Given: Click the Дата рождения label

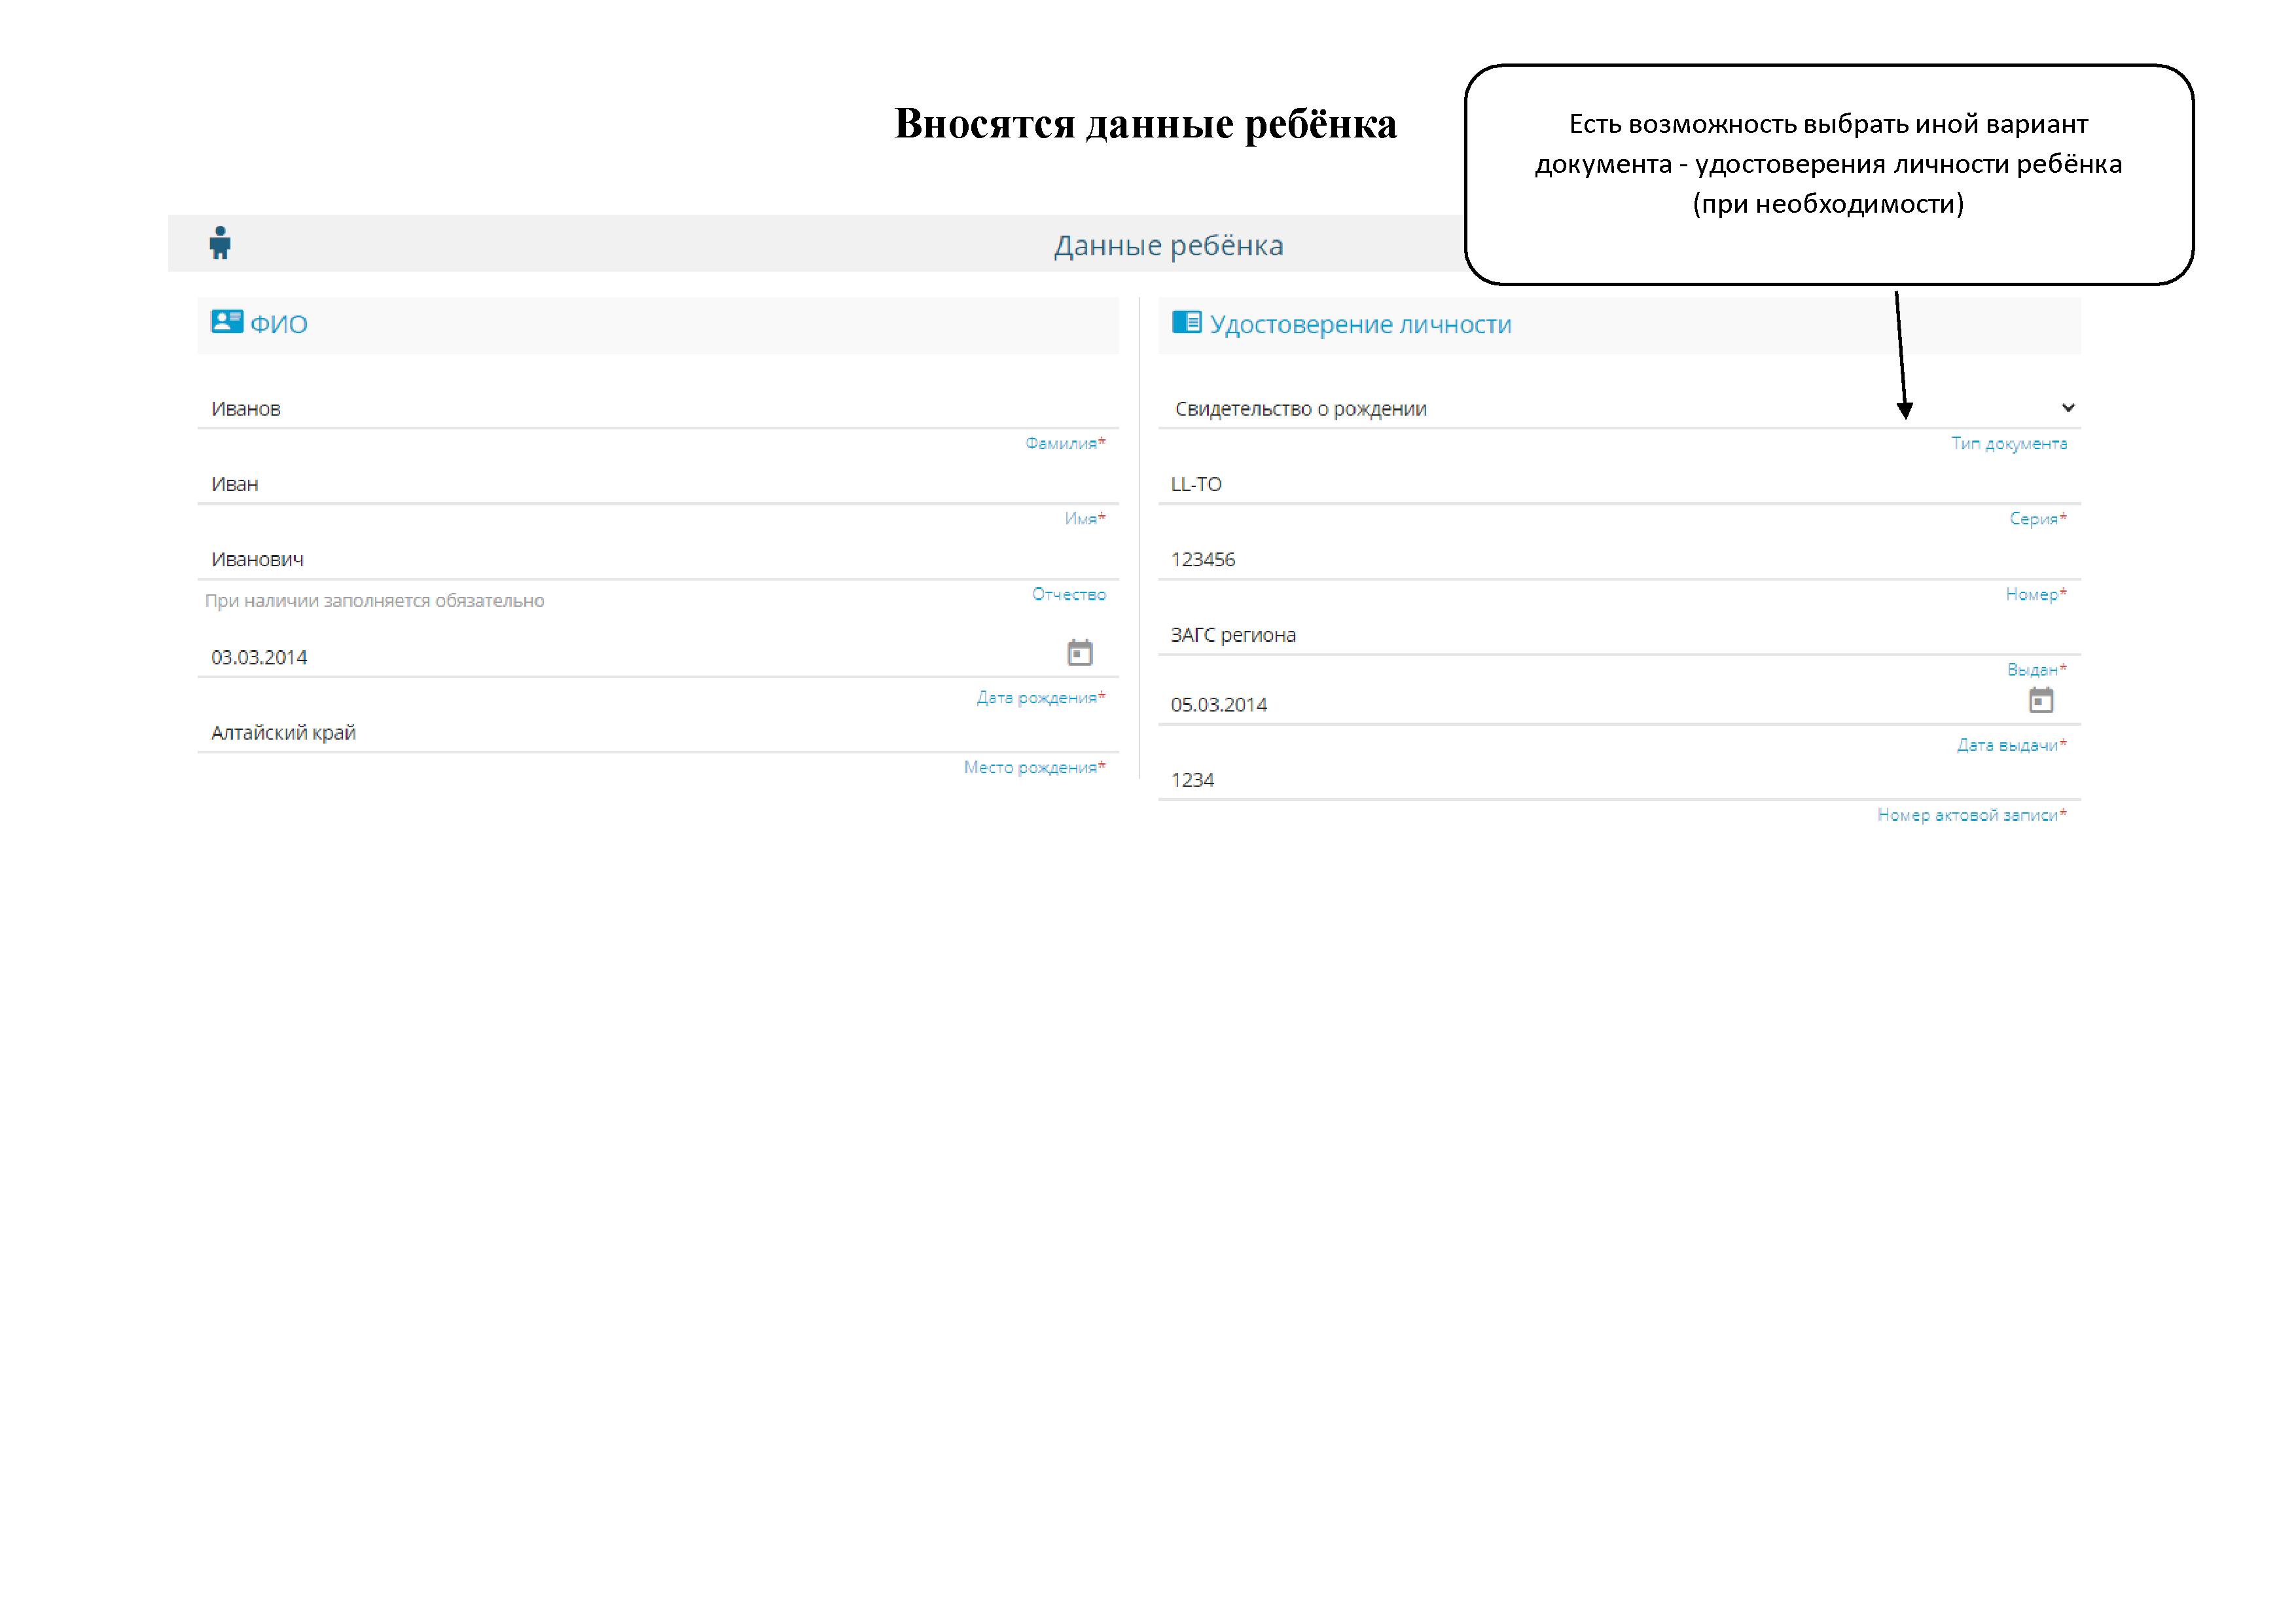Looking at the screenshot, I should 1041,698.
